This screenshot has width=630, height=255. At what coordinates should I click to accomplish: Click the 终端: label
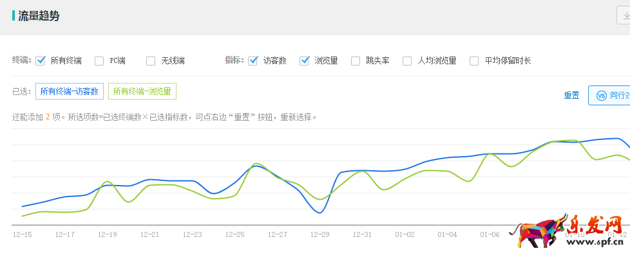pyautogui.click(x=22, y=60)
